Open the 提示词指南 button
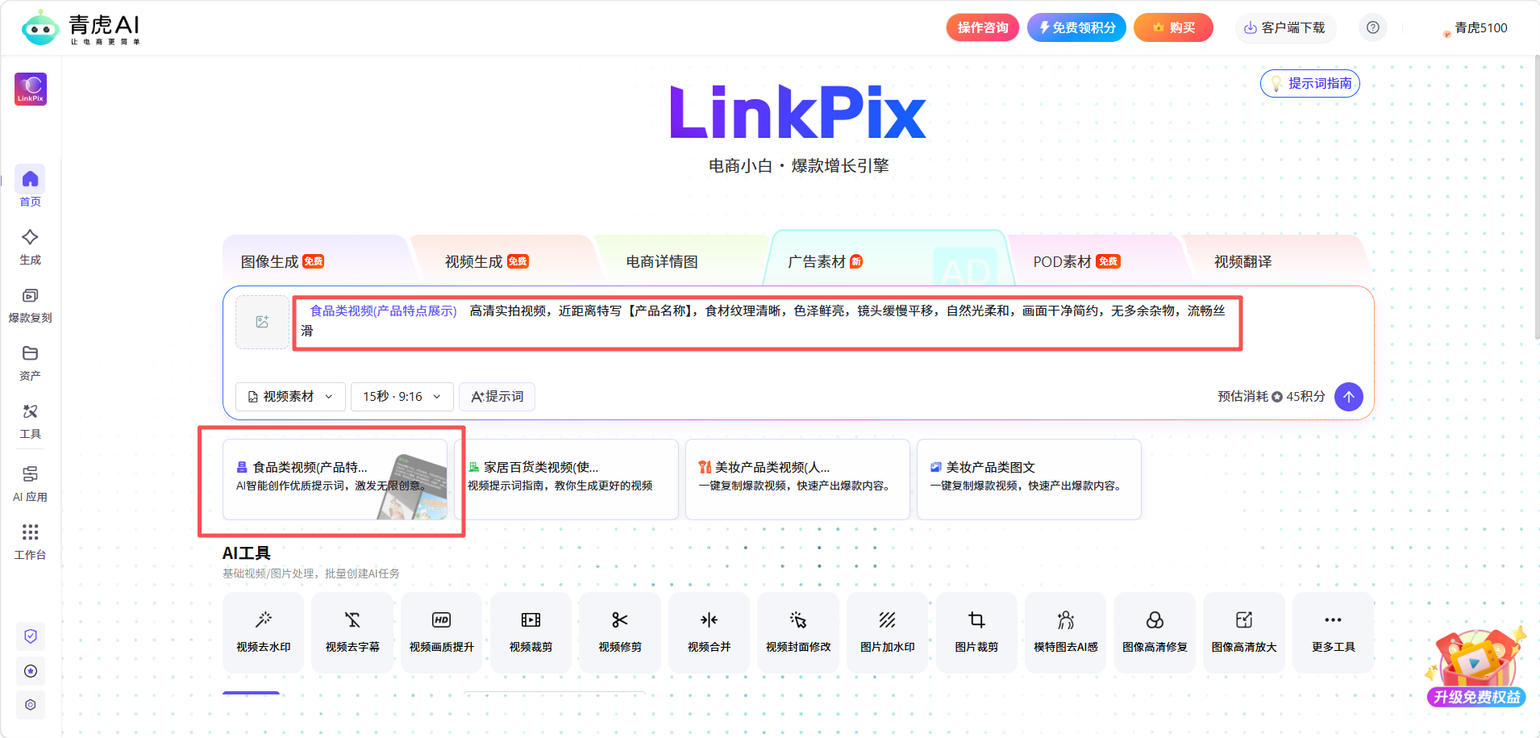The width and height of the screenshot is (1540, 738). [1310, 83]
